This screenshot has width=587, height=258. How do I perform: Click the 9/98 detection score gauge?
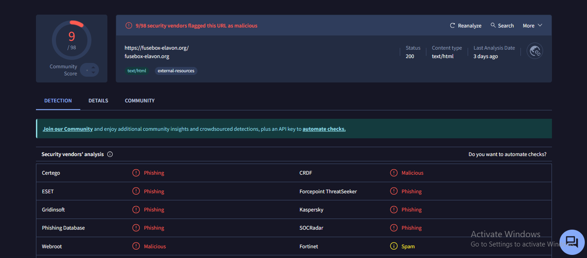(x=71, y=40)
